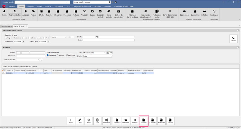Open Cierre periodo icon
Viewport: 241px width, 129px height.
pyautogui.click(x=109, y=14)
